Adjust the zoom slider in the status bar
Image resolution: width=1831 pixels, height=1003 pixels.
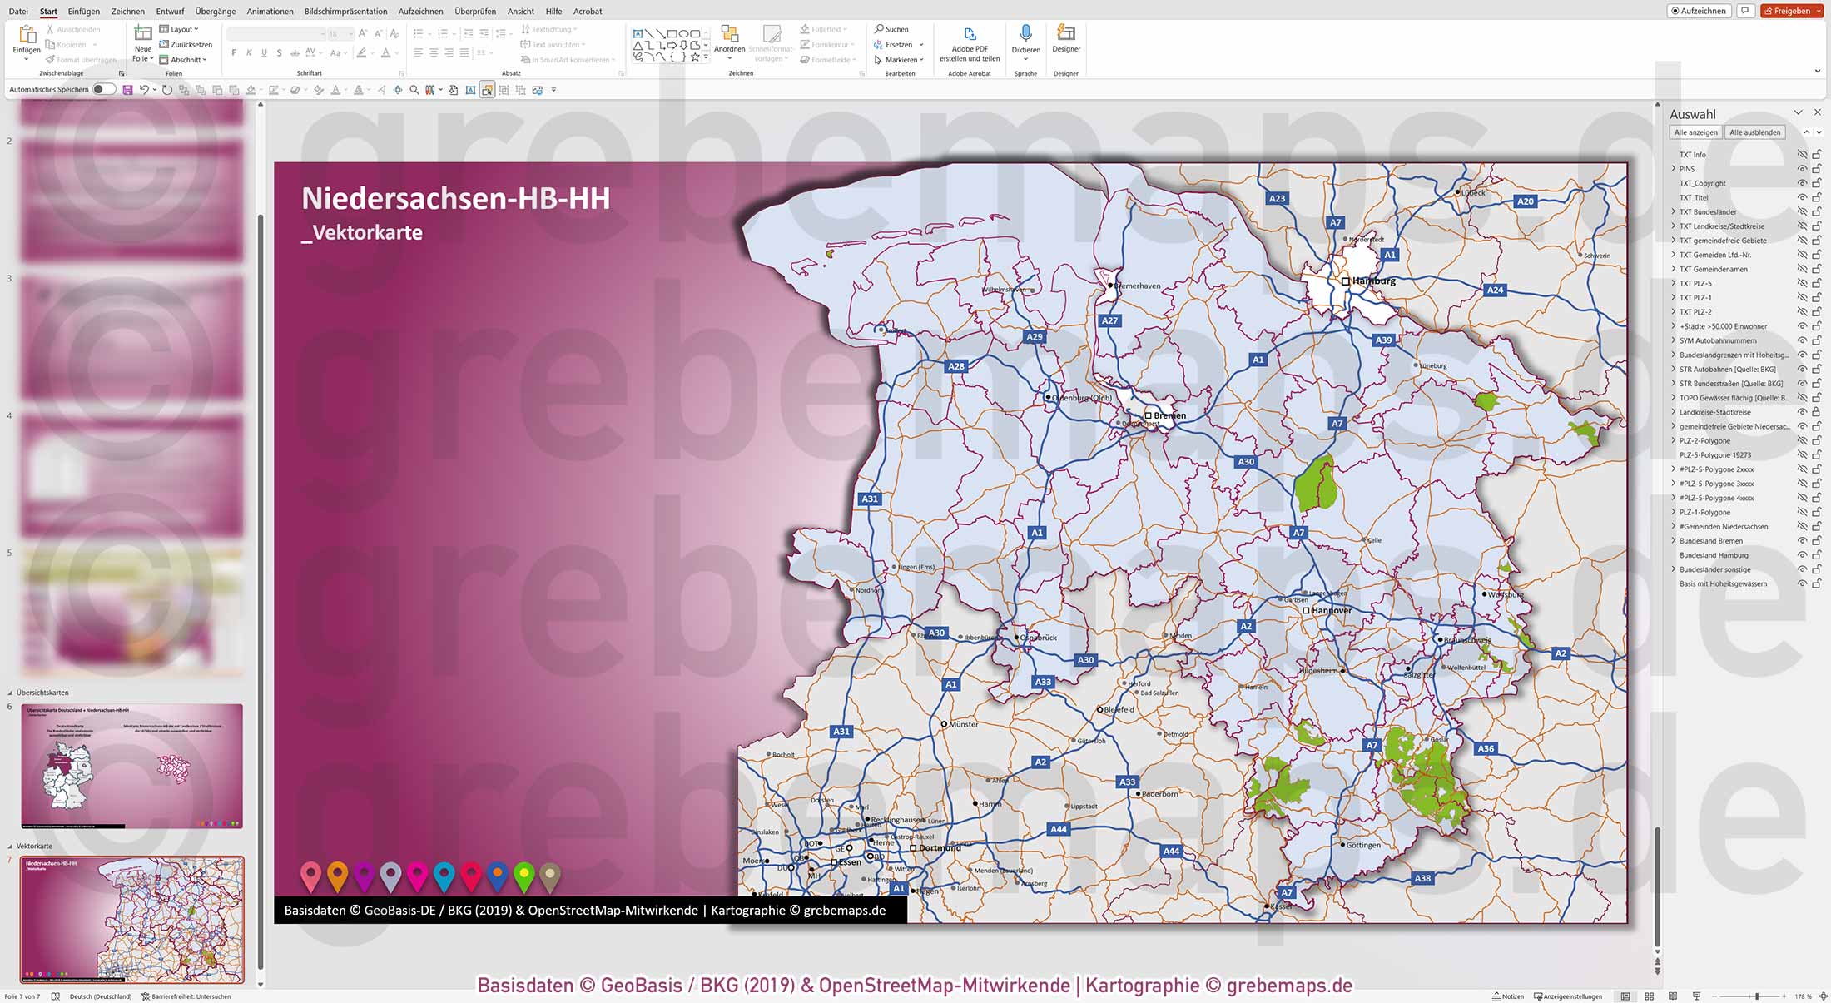coord(1756,996)
